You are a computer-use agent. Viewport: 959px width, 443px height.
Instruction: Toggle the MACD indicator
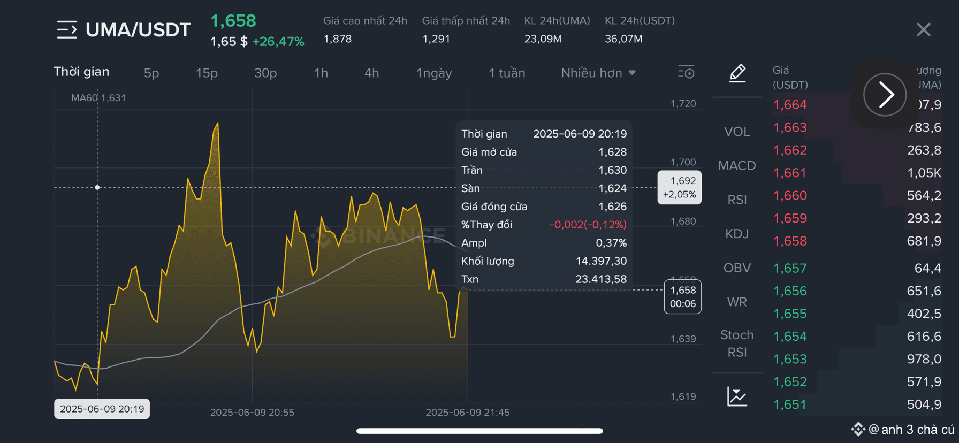[x=737, y=166]
